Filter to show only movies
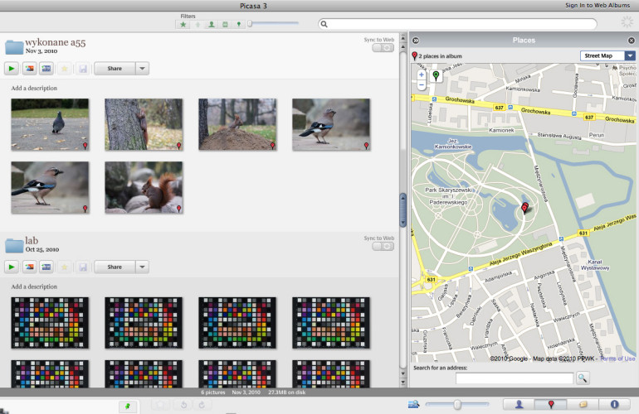This screenshot has width=639, height=414. click(x=225, y=24)
